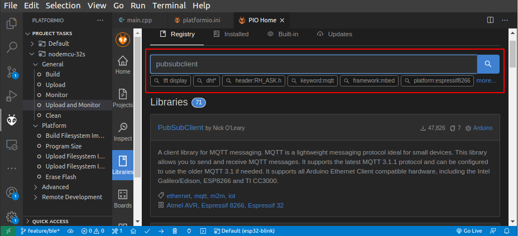This screenshot has height=236, width=518.
Task: Click Serial Monitor plug icon in status bar
Action: click(x=189, y=231)
